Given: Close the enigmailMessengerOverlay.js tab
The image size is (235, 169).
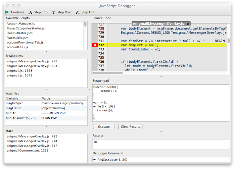Looking at the screenshot, I should 188,24.
